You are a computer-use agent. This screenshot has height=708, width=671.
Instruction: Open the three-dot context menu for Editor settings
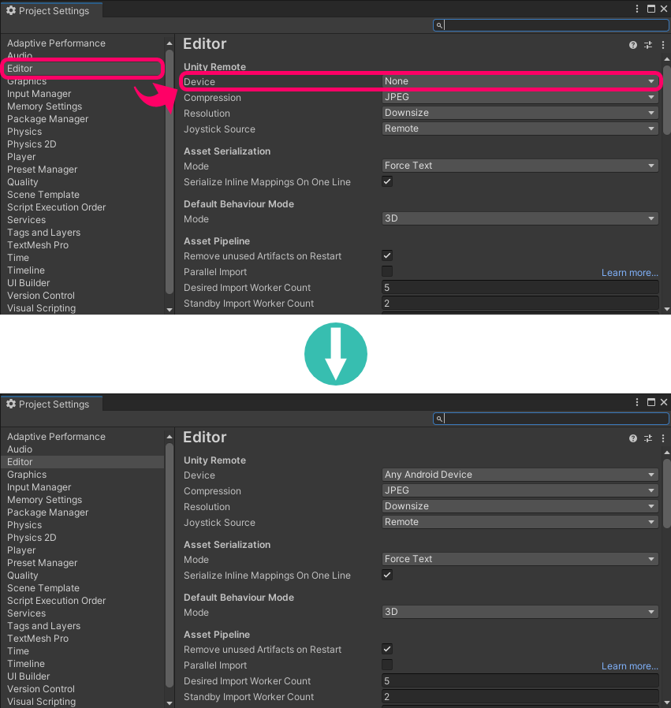click(x=663, y=45)
